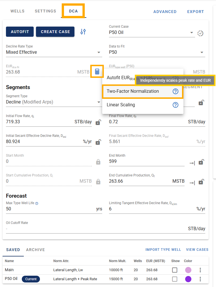Click the autofit settings sliders icon
The image size is (216, 287).
(x=83, y=32)
